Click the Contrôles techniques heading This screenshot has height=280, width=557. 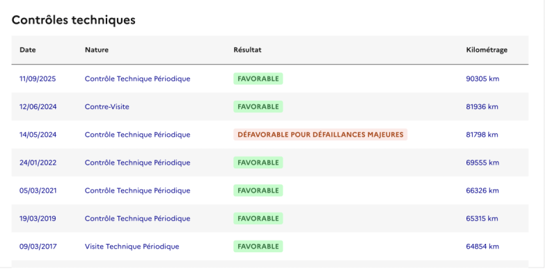click(x=73, y=20)
